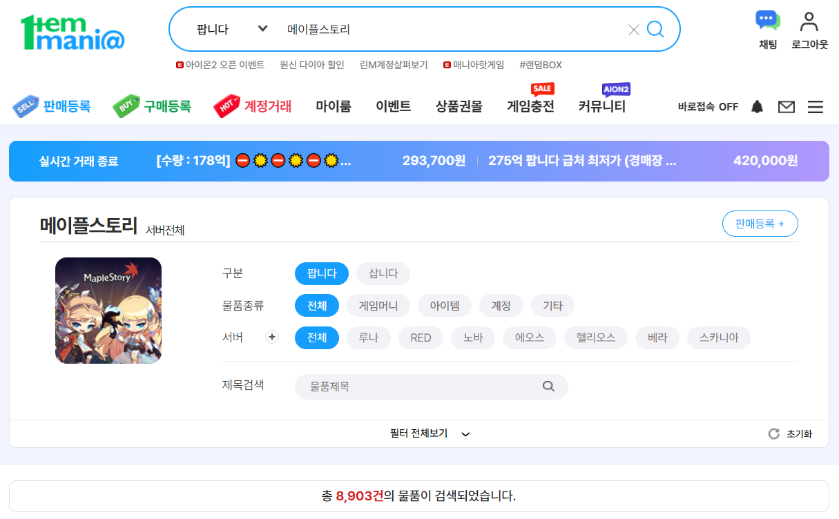839x519 pixels.
Task: Select 전체 item type pill
Action: point(317,305)
